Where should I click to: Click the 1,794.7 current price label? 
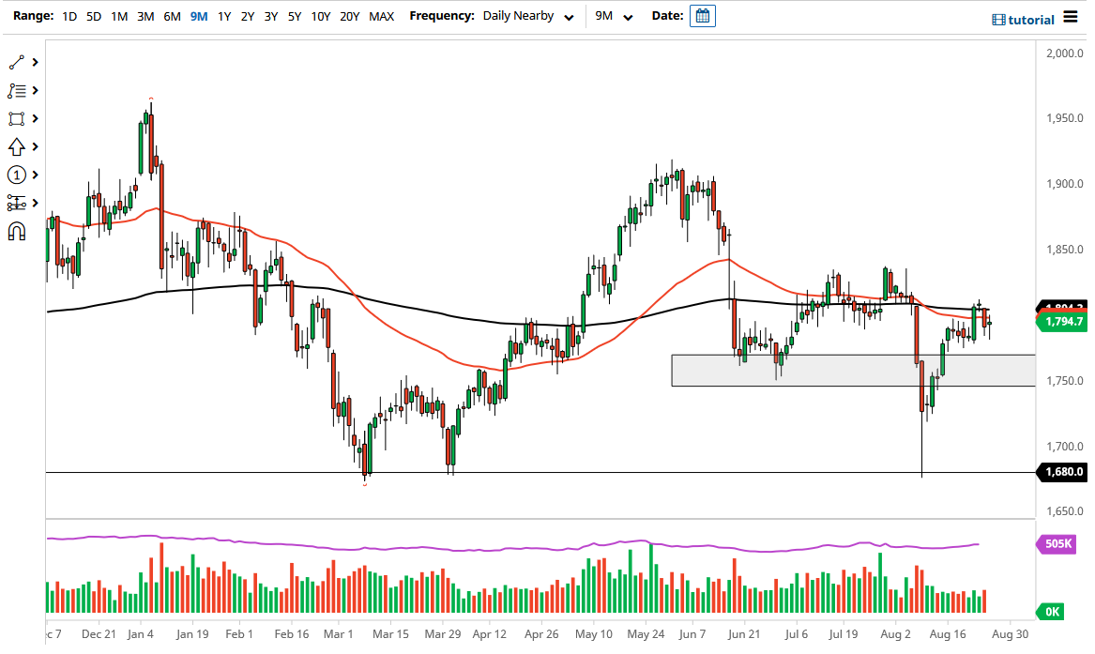1064,322
